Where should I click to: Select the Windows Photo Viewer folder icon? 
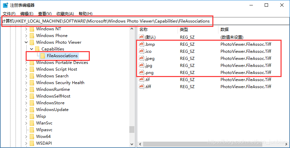(32, 42)
